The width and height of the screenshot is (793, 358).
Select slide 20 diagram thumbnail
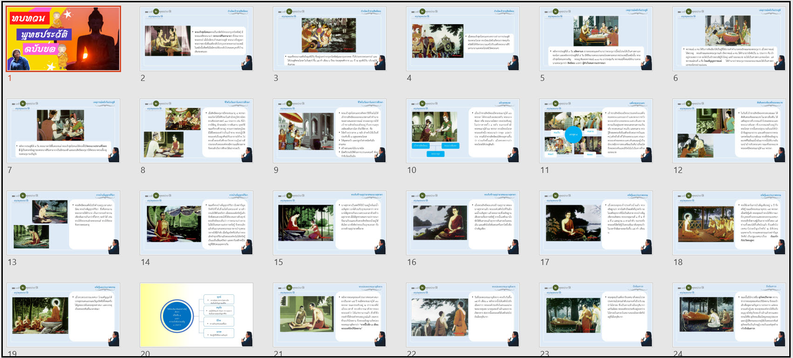tap(197, 315)
